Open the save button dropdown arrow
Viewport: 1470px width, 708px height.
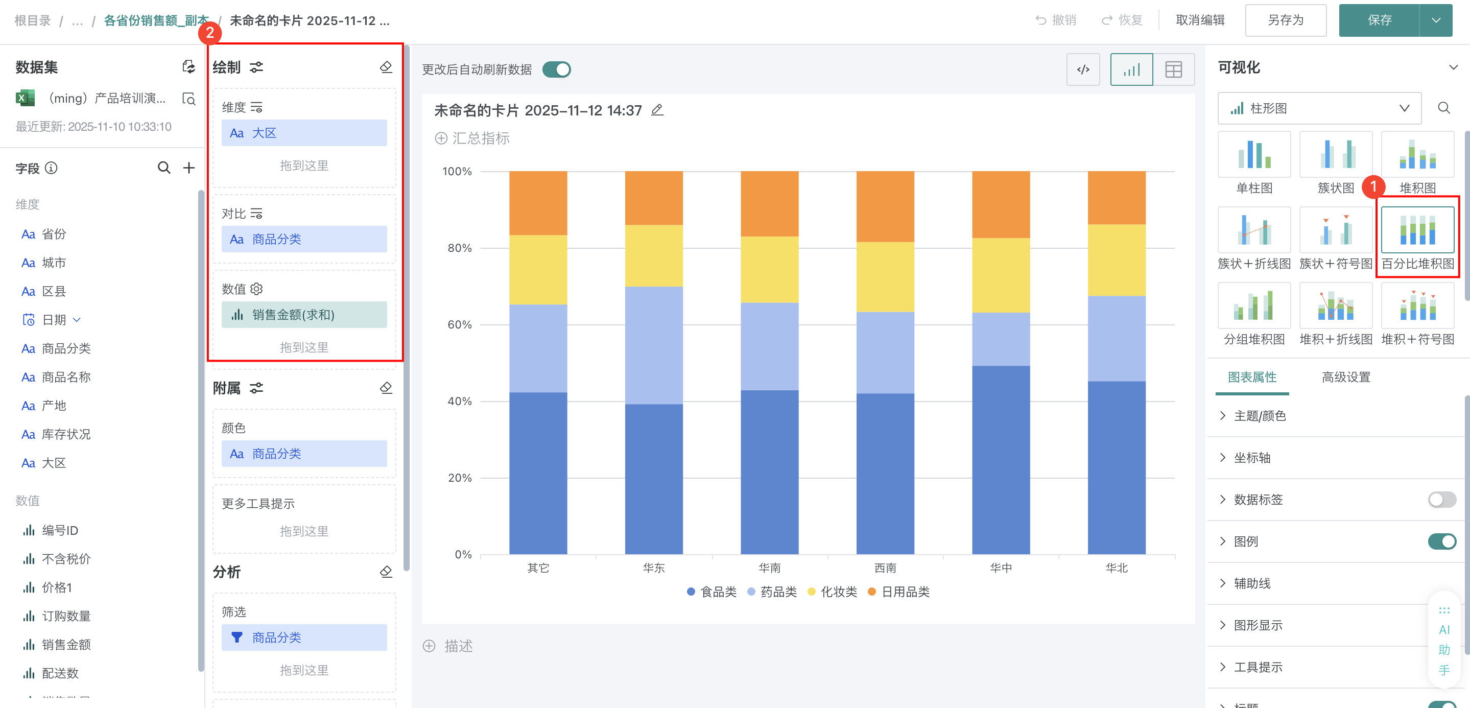coord(1436,20)
